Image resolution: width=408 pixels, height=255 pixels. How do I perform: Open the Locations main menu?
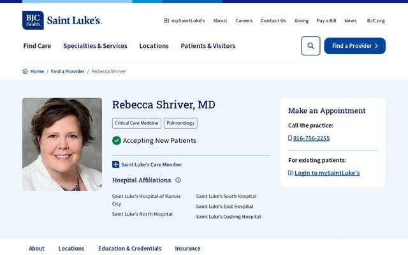click(154, 46)
